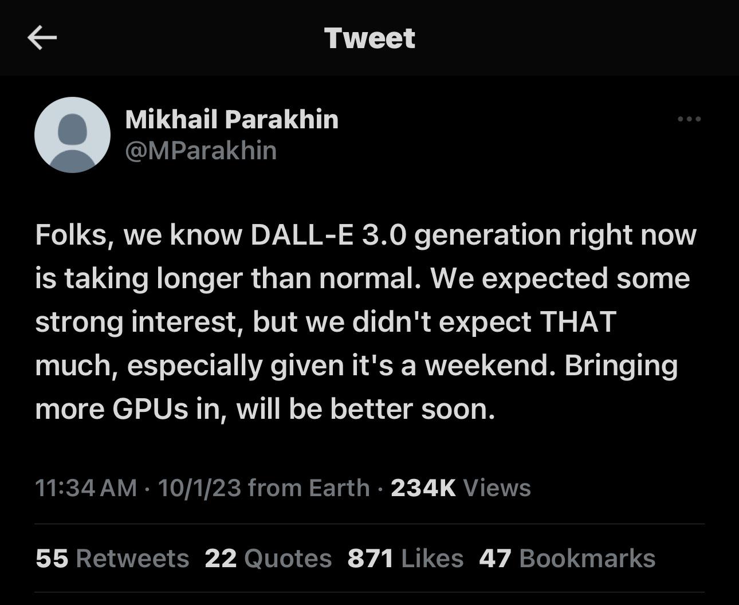
Task: Select the 10/1/23 date text
Action: (199, 488)
